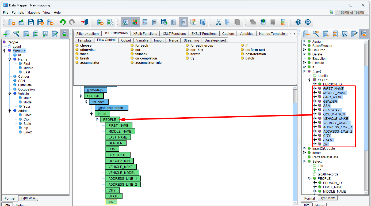Select the for-each-group structure item
Image resolution: width=371 pixels, height=206 pixels.
[202, 46]
